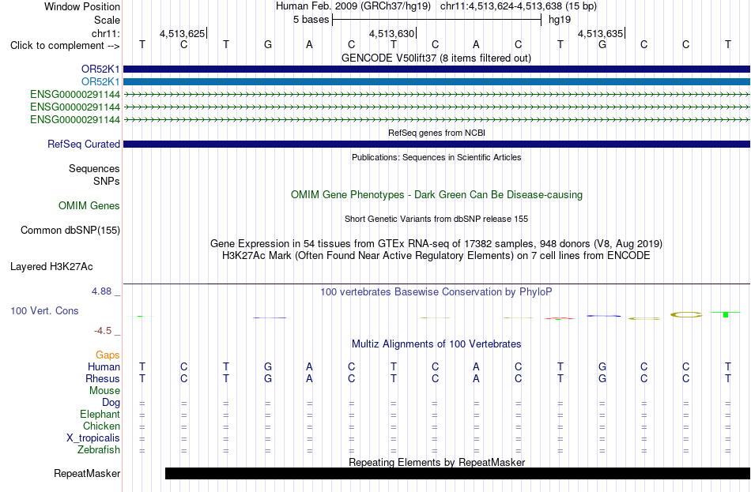Select the 'Chicken' alignment row label
The image size is (751, 492).
pyautogui.click(x=101, y=426)
